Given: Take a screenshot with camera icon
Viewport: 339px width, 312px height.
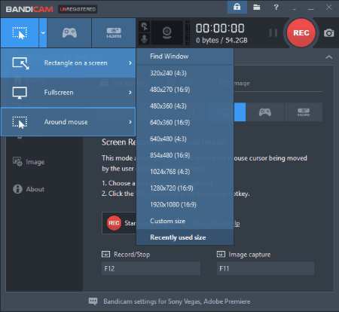Looking at the screenshot, I should point(328,33).
